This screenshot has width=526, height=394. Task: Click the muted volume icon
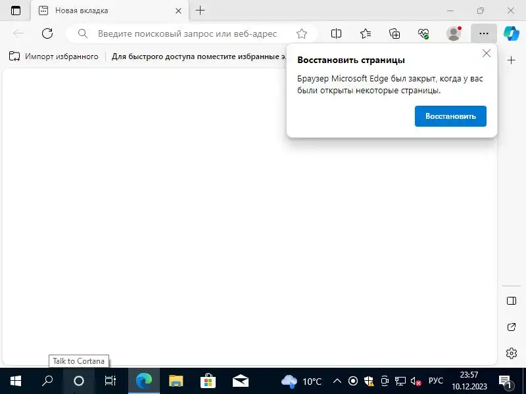416,382
